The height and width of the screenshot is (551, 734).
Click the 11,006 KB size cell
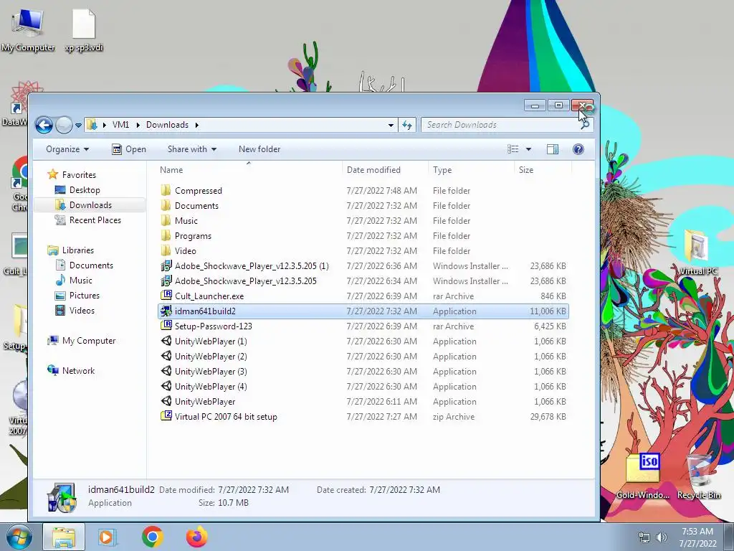coord(548,311)
